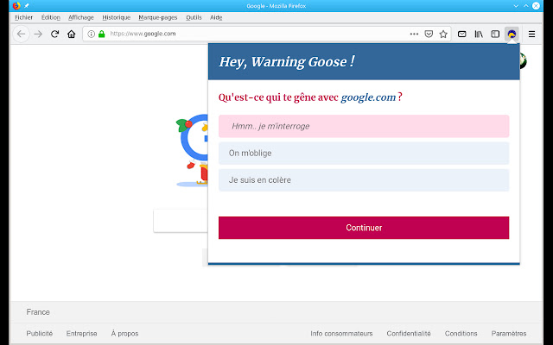Open the Historique menu

click(117, 17)
